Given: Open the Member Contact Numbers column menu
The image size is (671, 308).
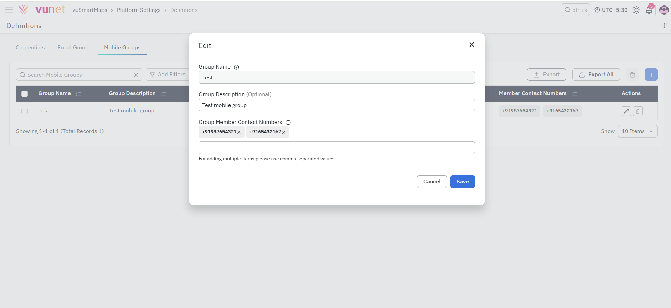Looking at the screenshot, I should coord(574,94).
